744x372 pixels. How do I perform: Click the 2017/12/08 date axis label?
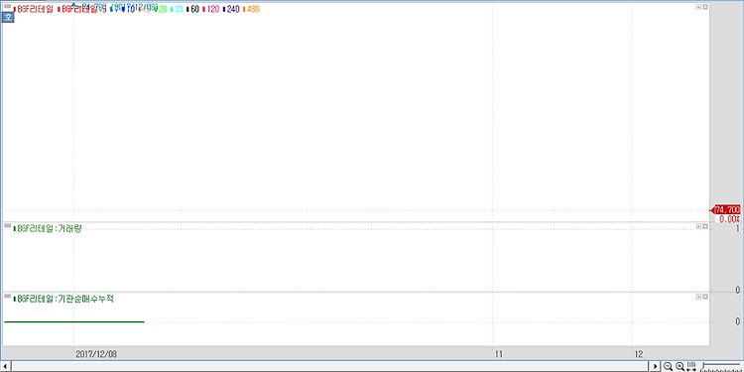(x=95, y=354)
